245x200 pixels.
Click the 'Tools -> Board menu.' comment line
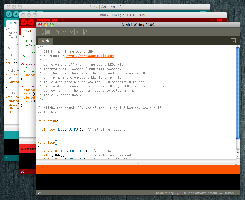(60, 95)
